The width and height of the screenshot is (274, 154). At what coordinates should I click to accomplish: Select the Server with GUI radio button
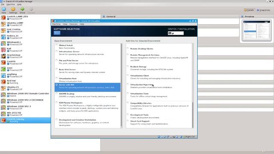tap(57, 85)
